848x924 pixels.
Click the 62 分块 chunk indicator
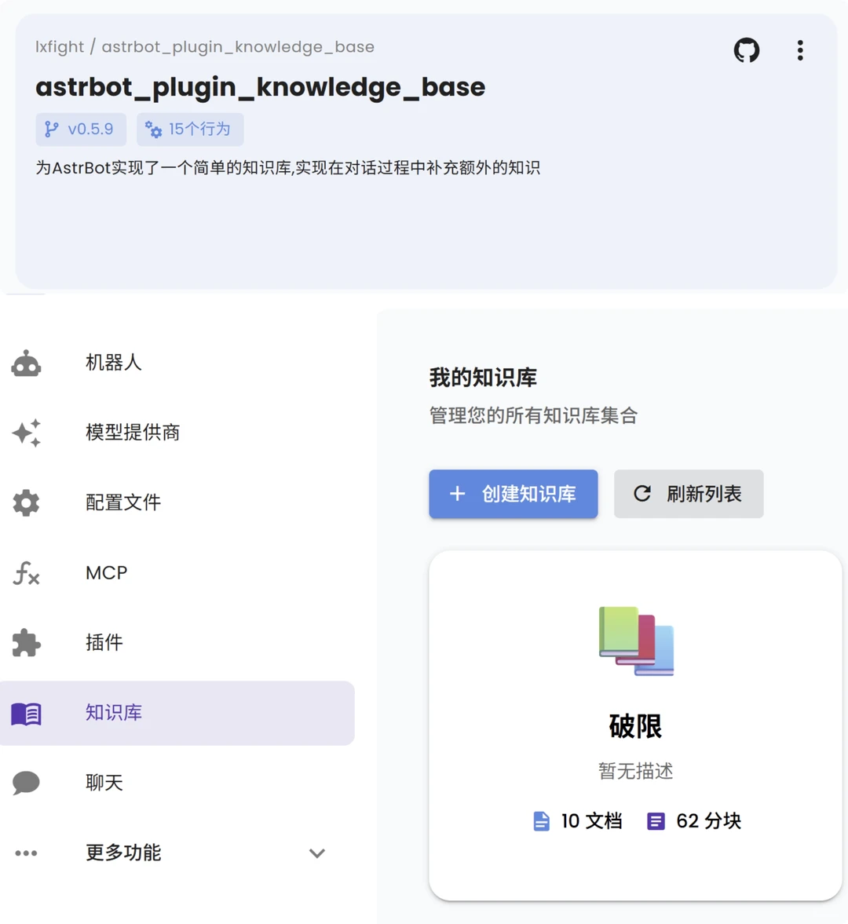pyautogui.click(x=693, y=820)
